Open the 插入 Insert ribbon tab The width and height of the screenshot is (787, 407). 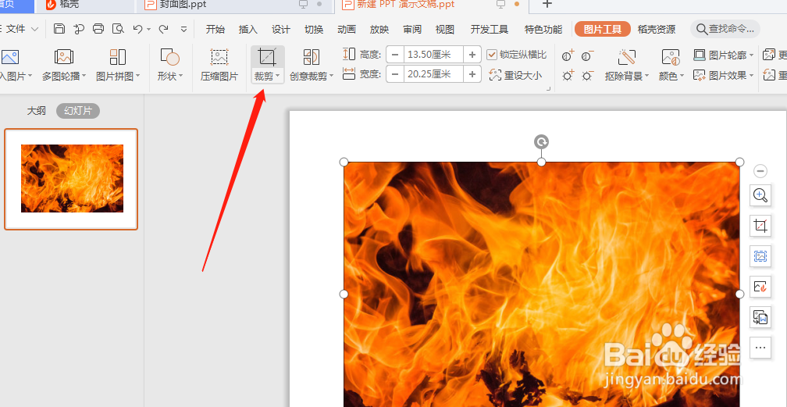pyautogui.click(x=248, y=29)
